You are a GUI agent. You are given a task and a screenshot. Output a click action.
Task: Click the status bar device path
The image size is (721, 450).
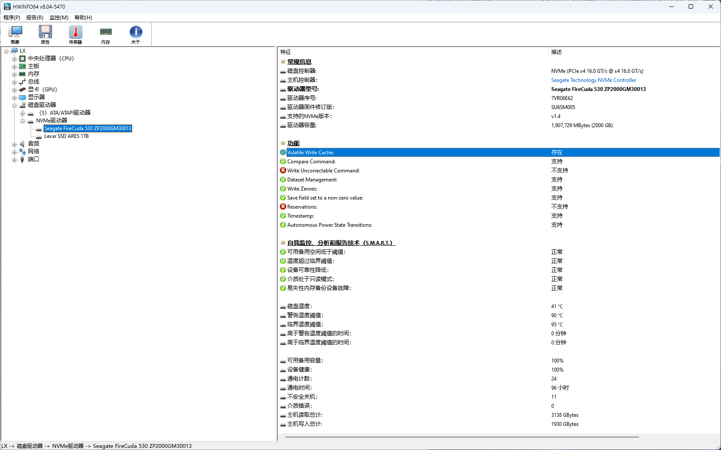click(x=96, y=446)
